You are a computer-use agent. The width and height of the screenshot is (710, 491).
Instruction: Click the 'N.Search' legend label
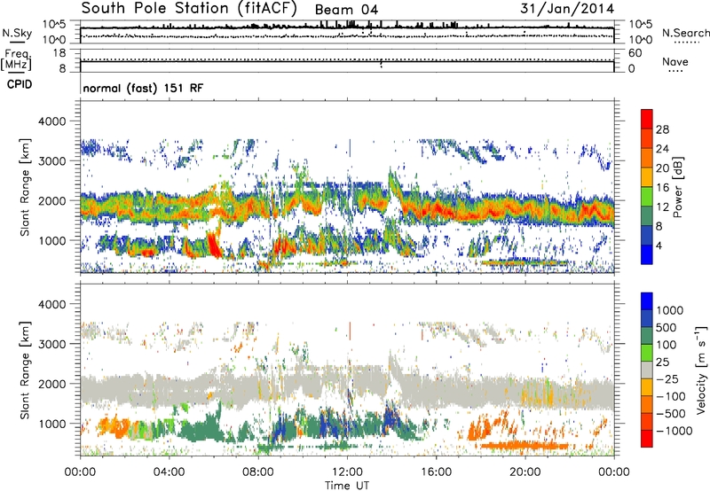tap(685, 33)
